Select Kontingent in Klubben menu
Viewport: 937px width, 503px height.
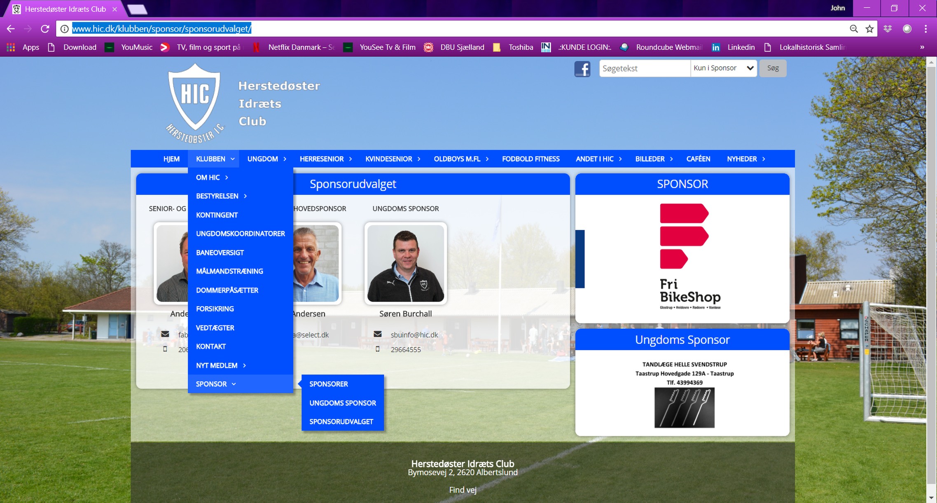217,215
